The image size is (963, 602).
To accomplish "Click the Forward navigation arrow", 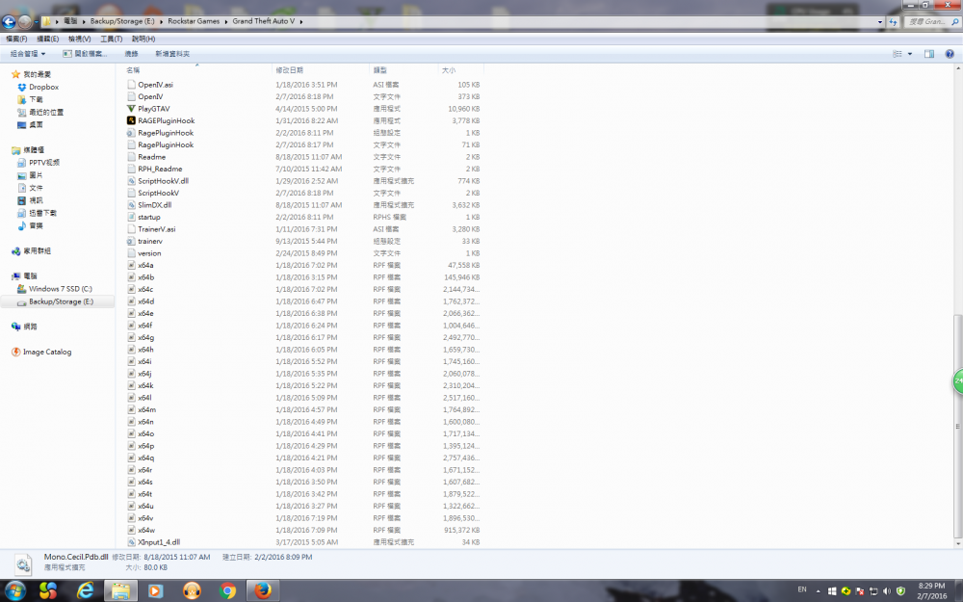I will pyautogui.click(x=25, y=22).
